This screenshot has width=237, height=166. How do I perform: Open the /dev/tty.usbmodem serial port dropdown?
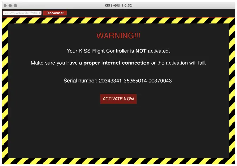[x=22, y=13]
